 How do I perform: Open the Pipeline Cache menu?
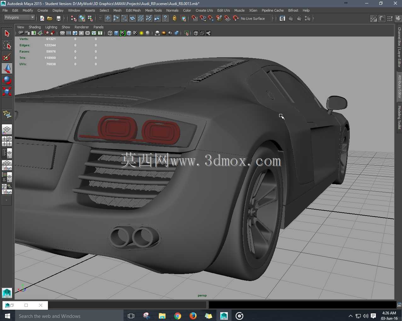point(273,10)
